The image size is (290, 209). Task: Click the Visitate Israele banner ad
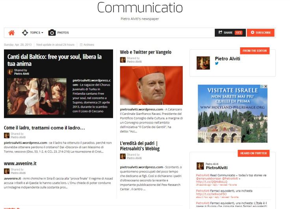click(232, 114)
